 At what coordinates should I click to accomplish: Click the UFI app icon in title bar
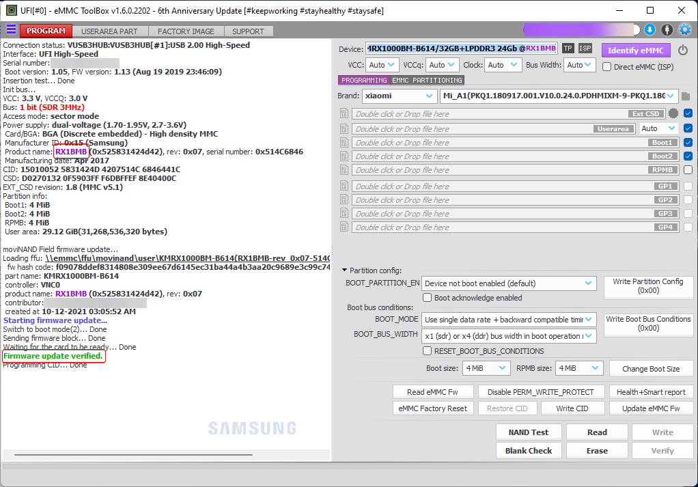click(x=11, y=10)
